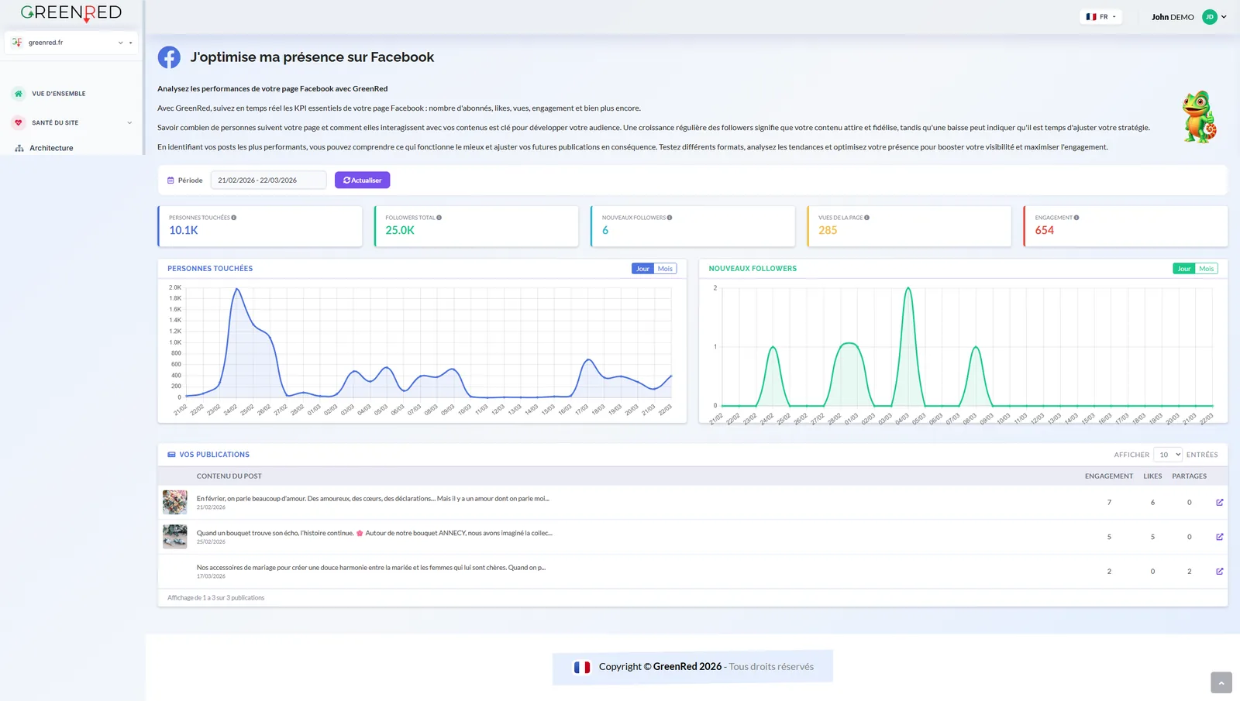Image resolution: width=1240 pixels, height=701 pixels.
Task: Click the scroll-to-top arrow button
Action: tap(1221, 683)
